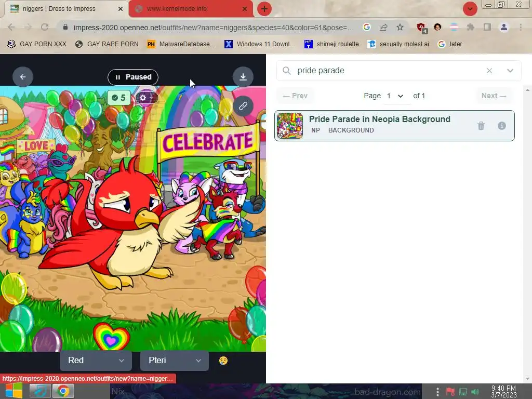Expand the search filter chevron
The image size is (532, 399).
pyautogui.click(x=510, y=71)
